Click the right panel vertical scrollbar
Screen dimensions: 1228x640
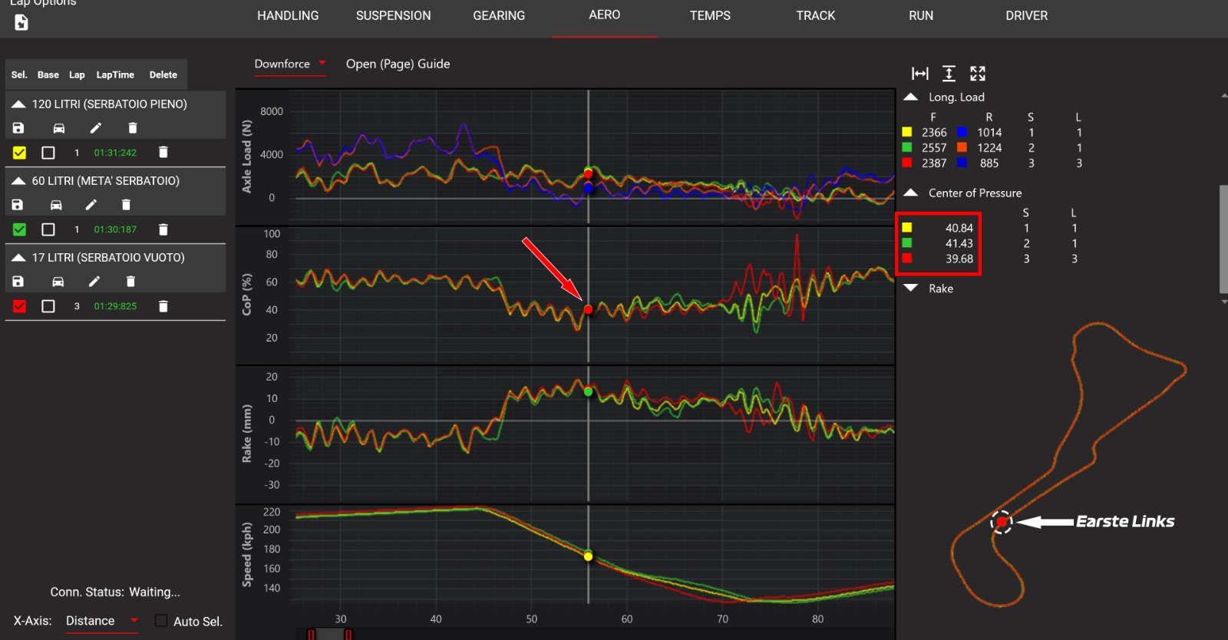[x=1223, y=239]
